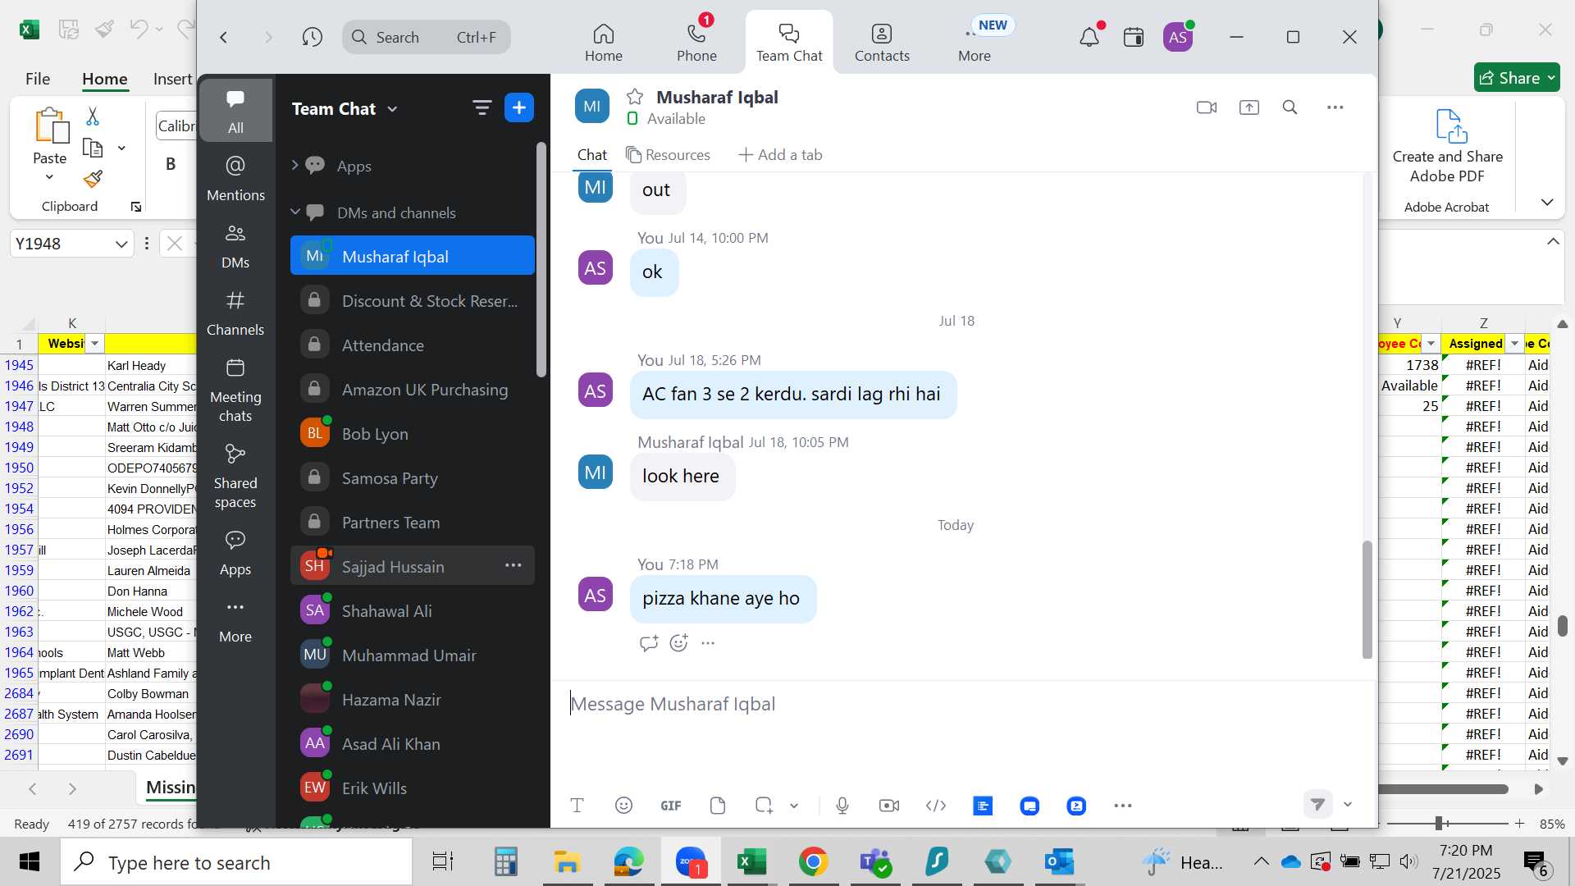The width and height of the screenshot is (1575, 886).
Task: Insert a code snippet
Action: tap(935, 806)
